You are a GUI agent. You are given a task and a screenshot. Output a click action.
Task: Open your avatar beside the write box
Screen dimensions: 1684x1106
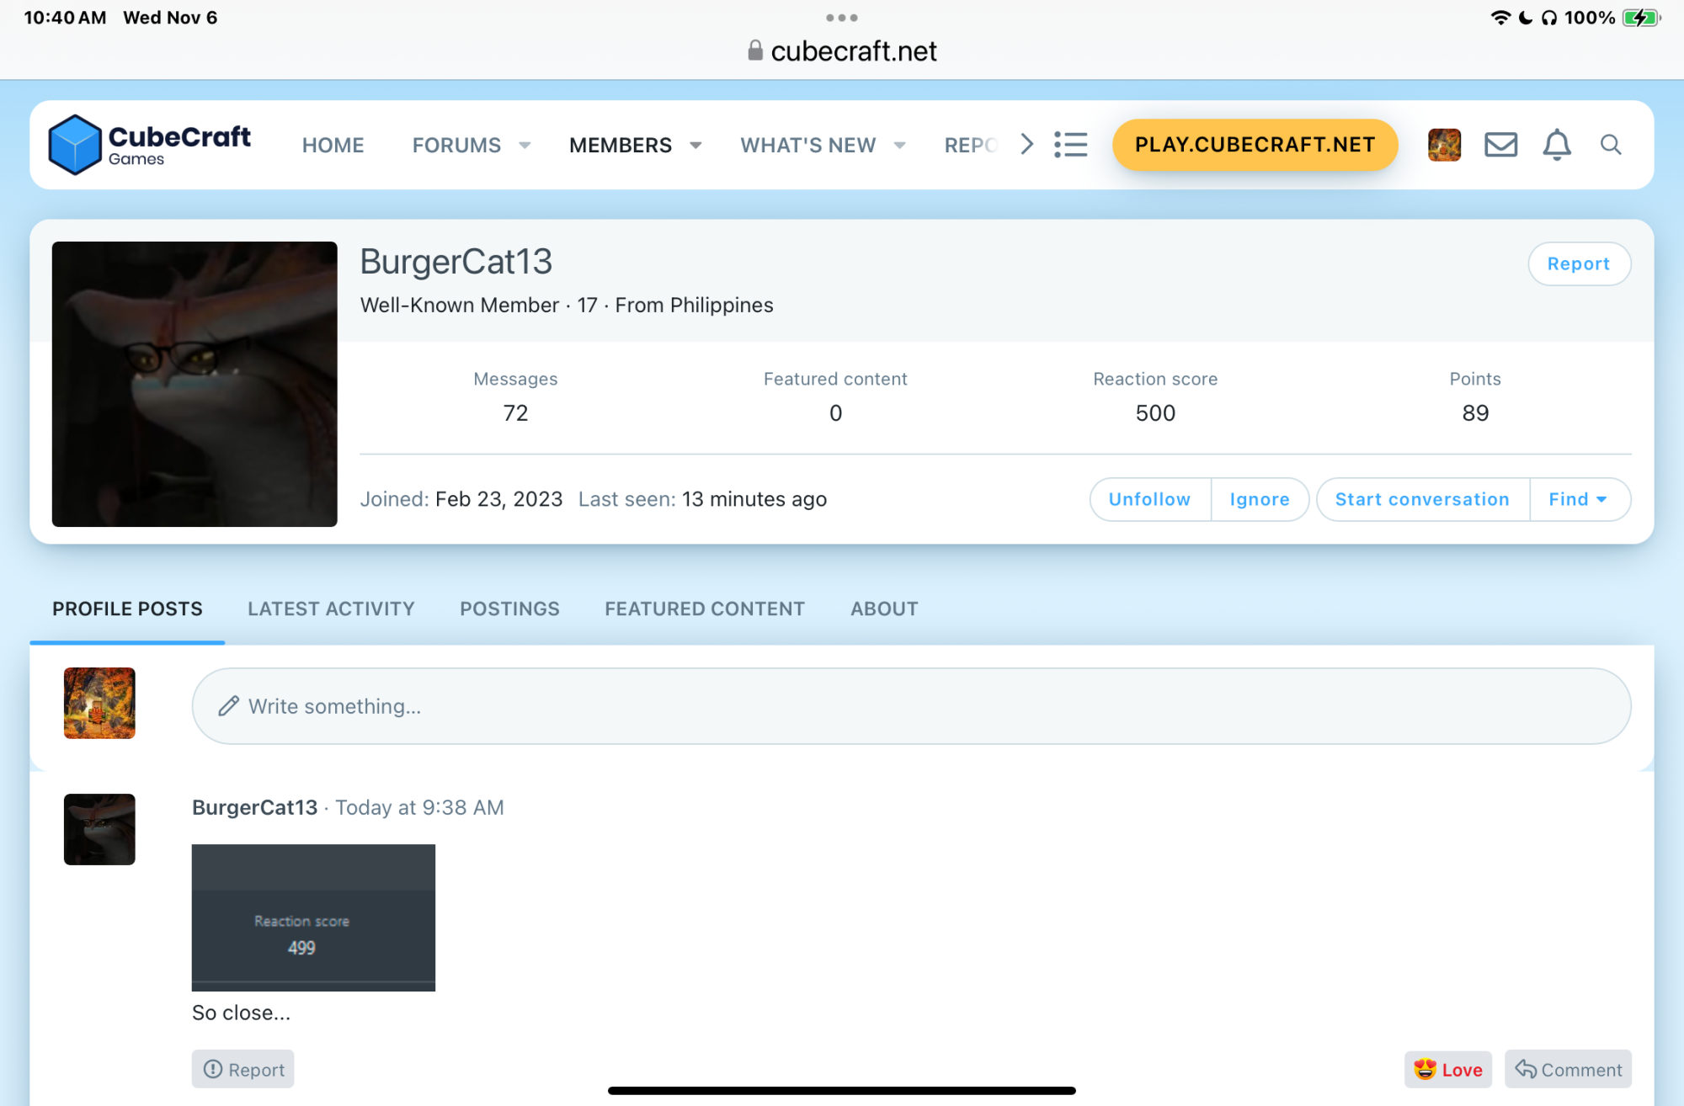[x=99, y=703]
